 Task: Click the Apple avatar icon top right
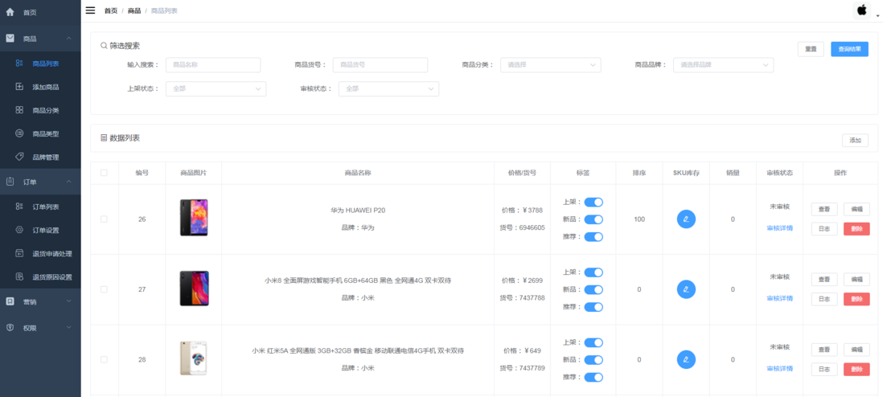click(x=861, y=10)
